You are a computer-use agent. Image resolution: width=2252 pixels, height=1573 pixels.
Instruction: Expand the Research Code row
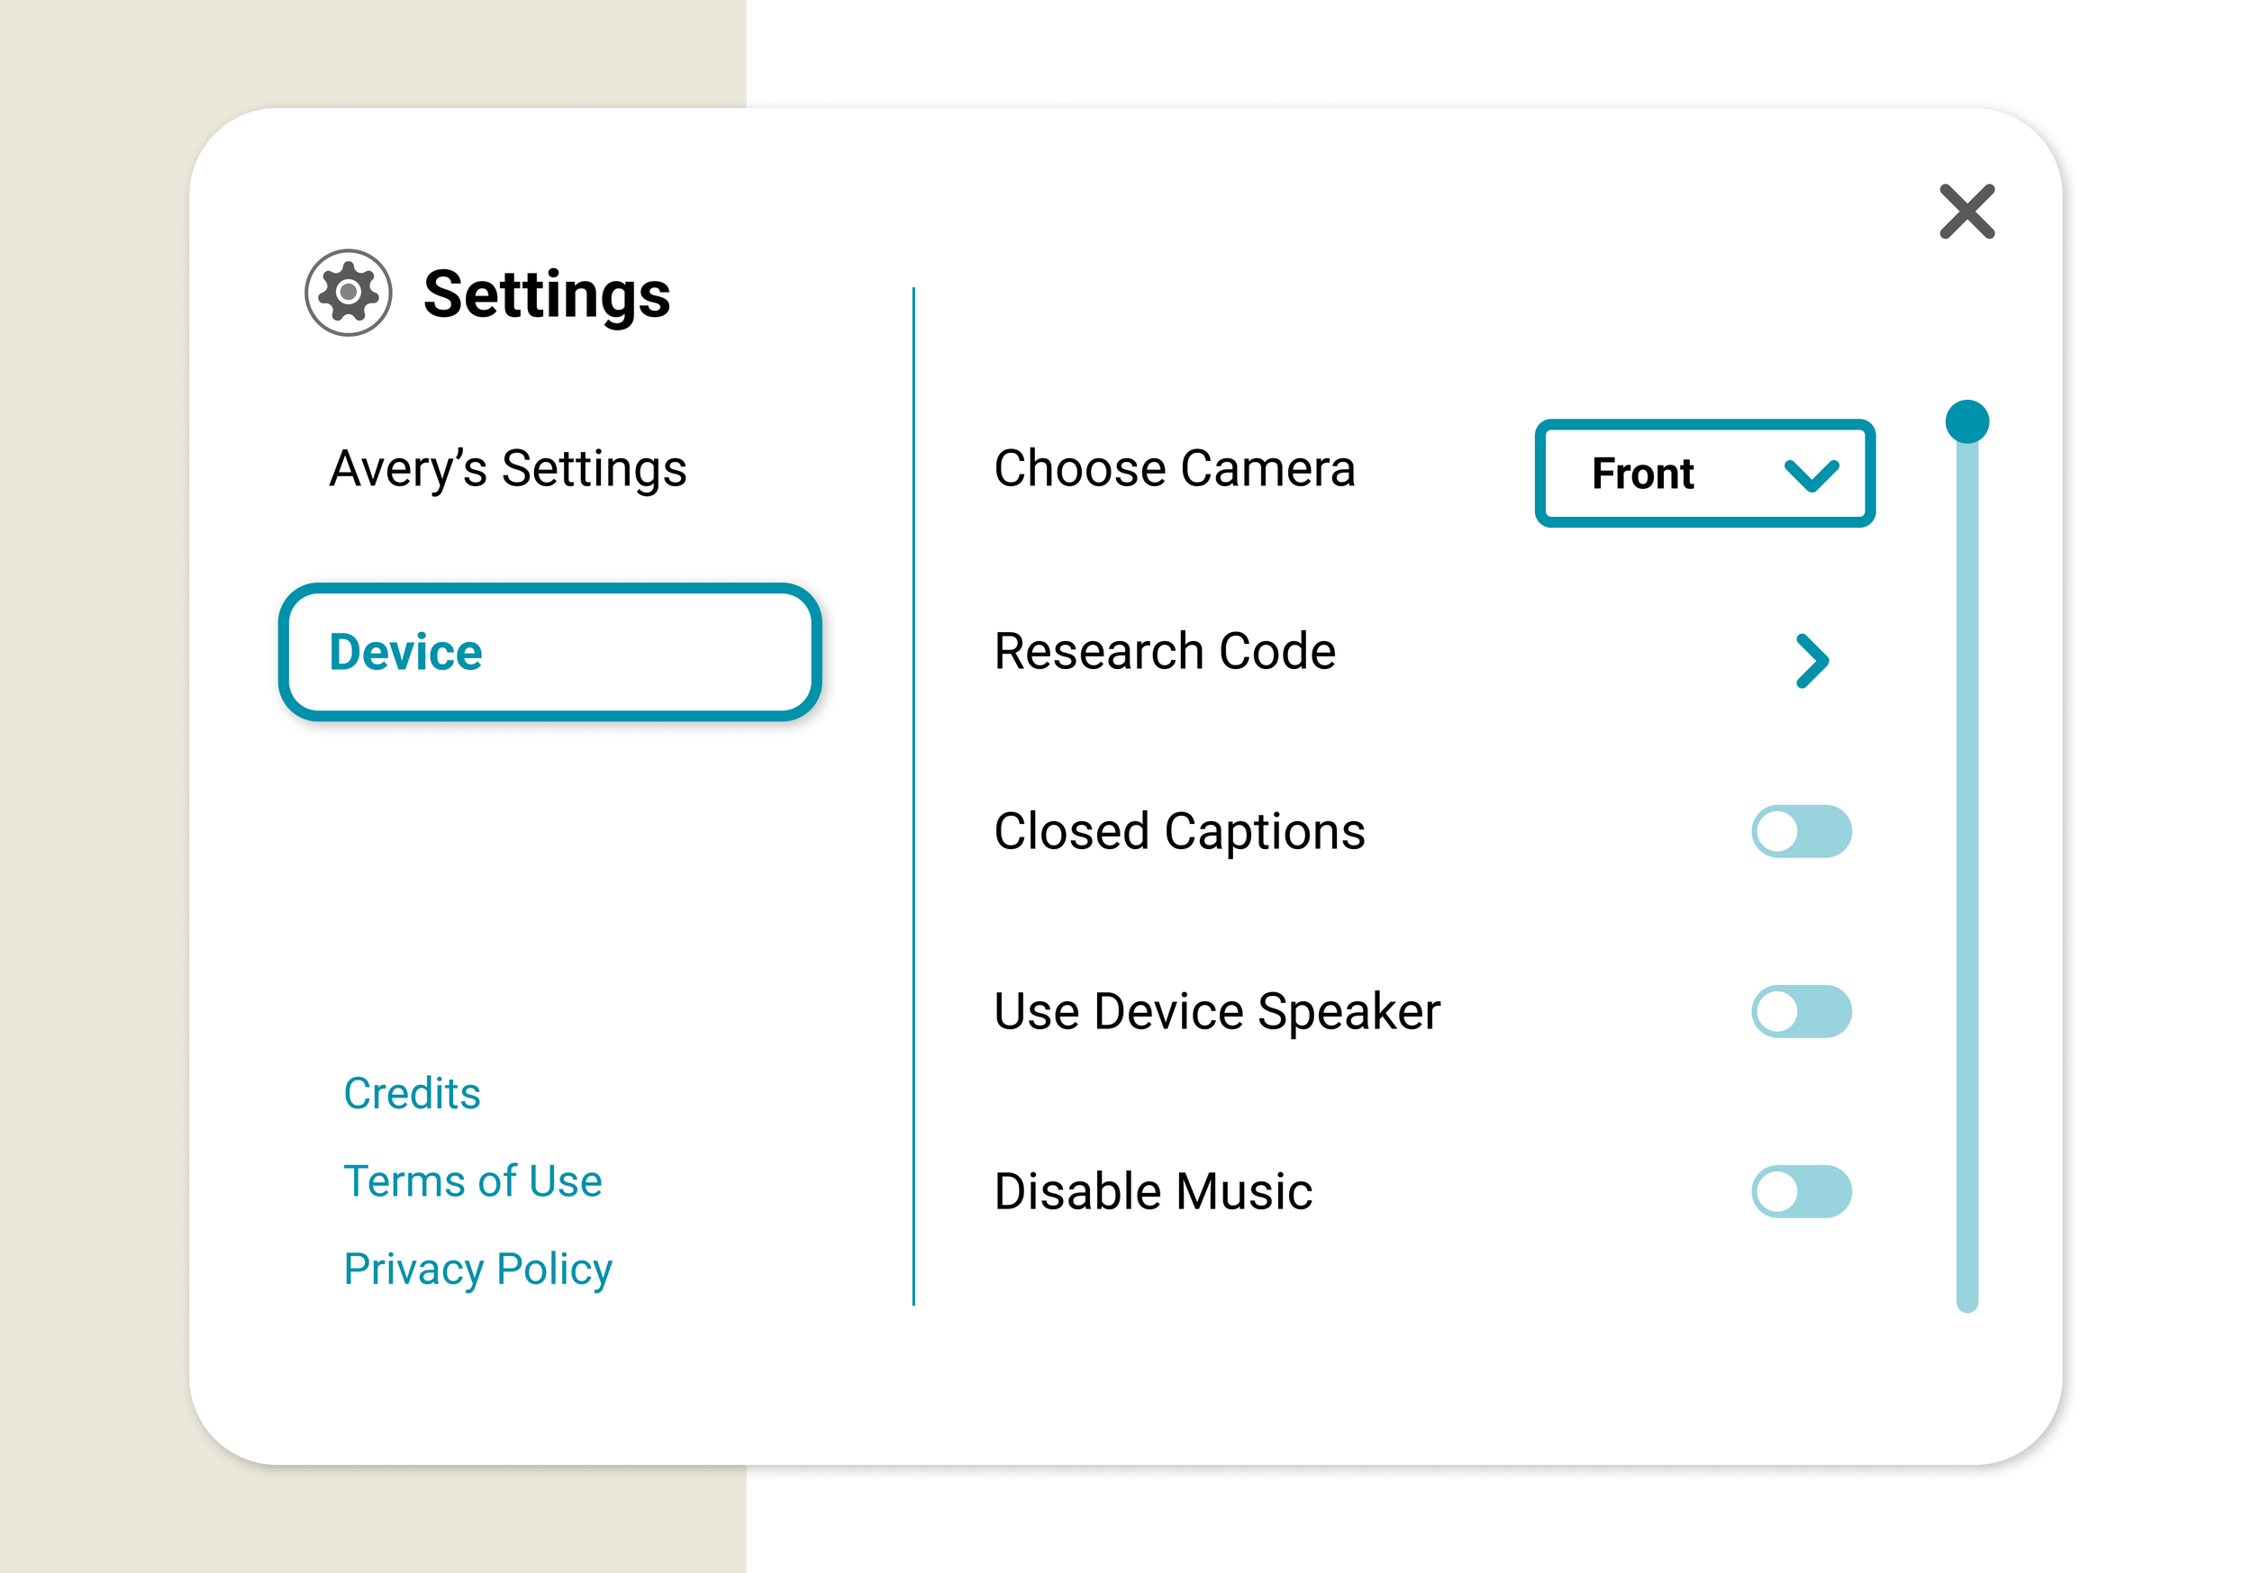[1166, 652]
